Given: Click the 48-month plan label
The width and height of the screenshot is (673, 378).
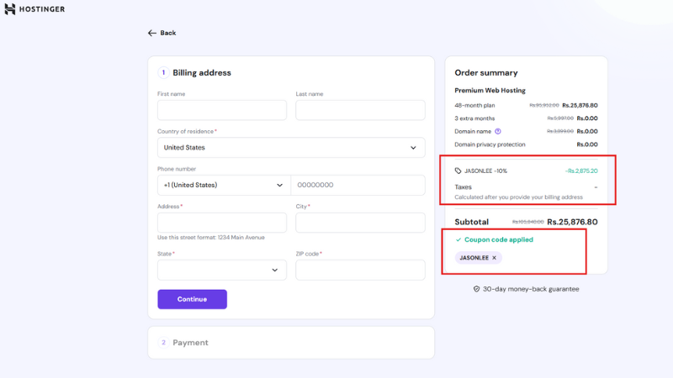Looking at the screenshot, I should (x=474, y=106).
